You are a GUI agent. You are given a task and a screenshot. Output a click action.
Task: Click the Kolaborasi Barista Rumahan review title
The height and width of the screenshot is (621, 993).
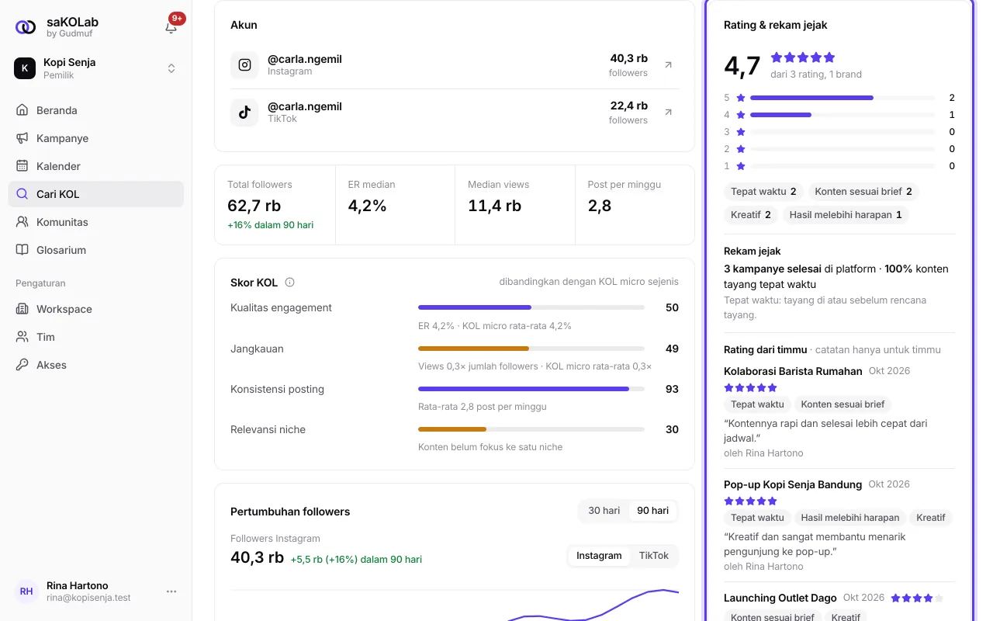point(793,371)
